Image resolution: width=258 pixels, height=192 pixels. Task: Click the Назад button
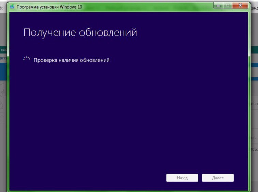(182, 178)
